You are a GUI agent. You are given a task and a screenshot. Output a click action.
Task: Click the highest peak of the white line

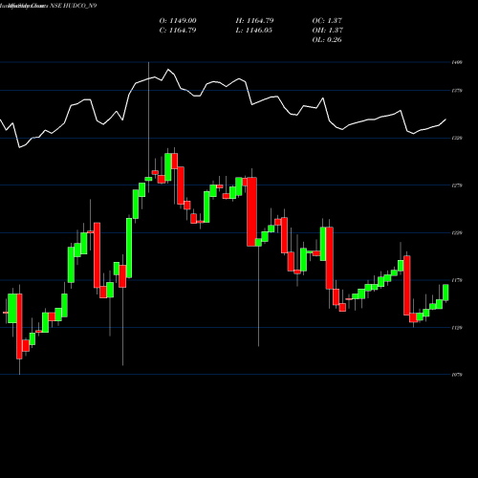pos(168,69)
